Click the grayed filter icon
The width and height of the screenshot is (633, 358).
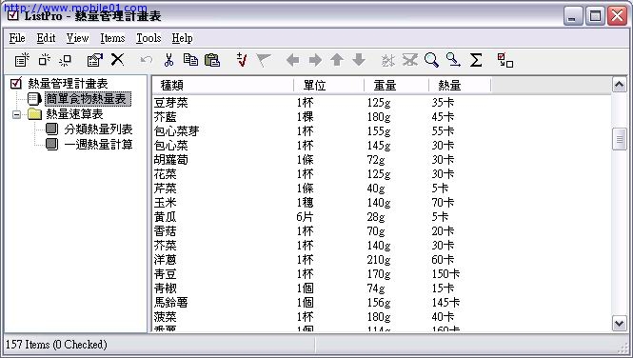(x=409, y=61)
